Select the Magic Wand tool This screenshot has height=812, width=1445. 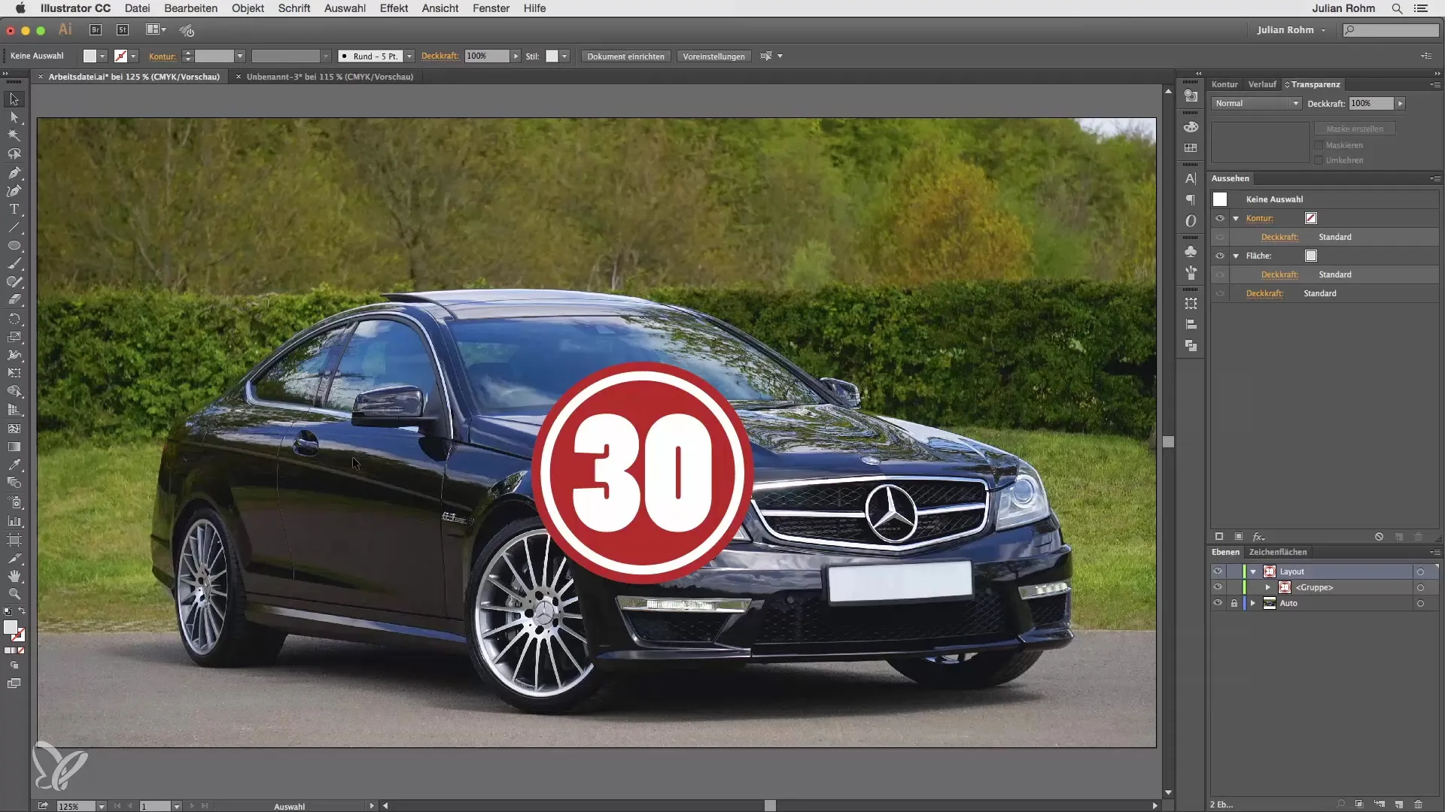(14, 136)
